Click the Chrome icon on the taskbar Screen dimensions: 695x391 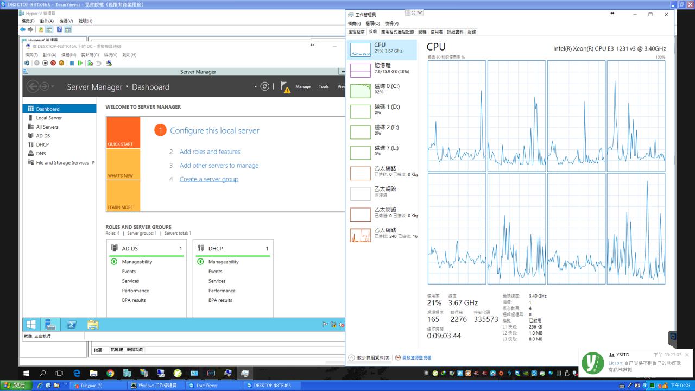[x=110, y=374]
